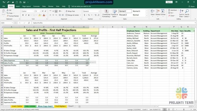Viewport: 197px width, 111px height.
Task: Open the font name dropdown
Action: (x=34, y=11)
